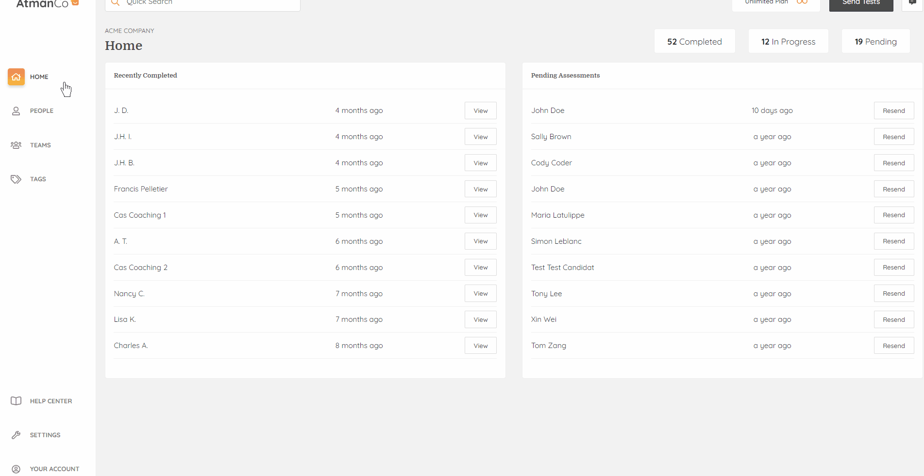Viewport: 924px width, 476px height.
Task: Open the 19 Pending summary card
Action: 875,42
